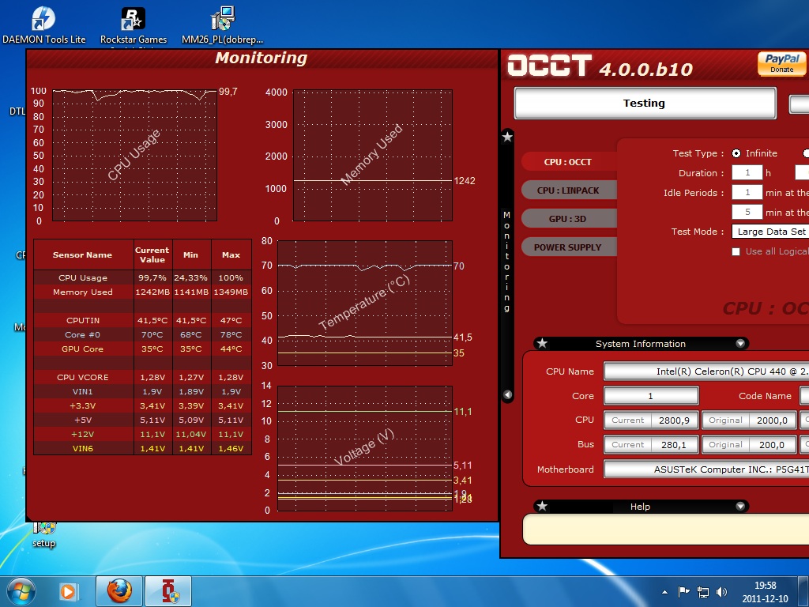Select the +3.3V sensor row name
The height and width of the screenshot is (607, 809).
tap(83, 405)
